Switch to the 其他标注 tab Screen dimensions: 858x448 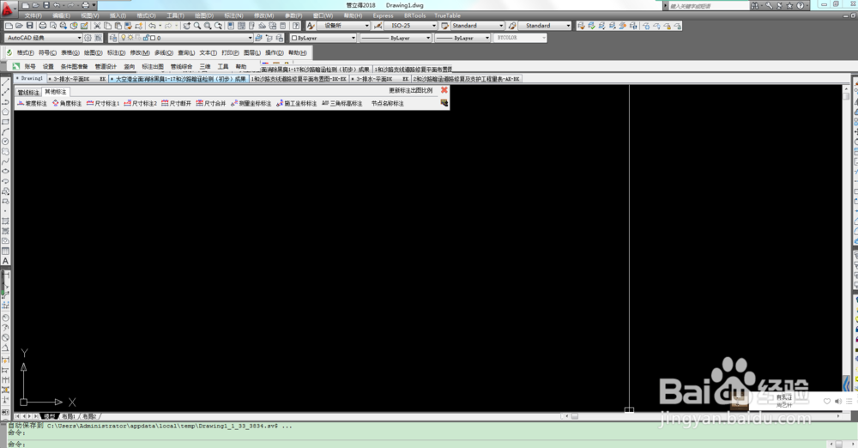[55, 92]
